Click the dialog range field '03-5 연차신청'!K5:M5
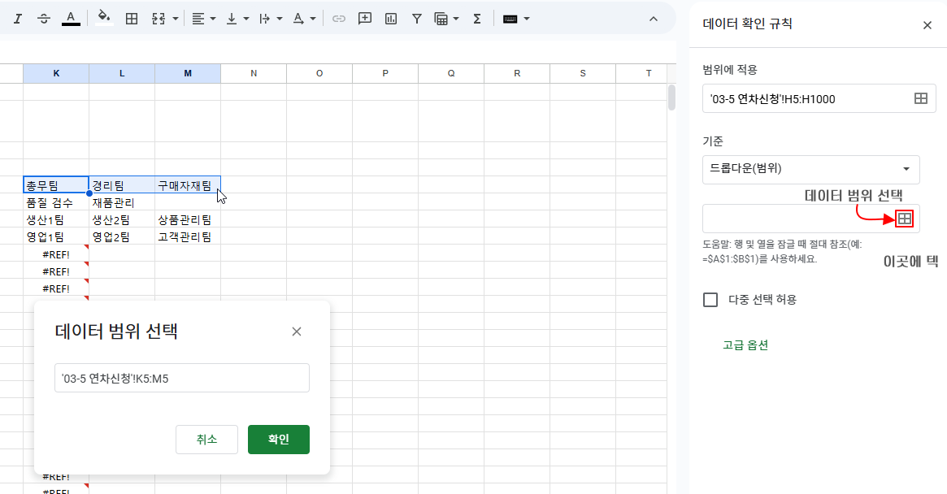The height and width of the screenshot is (494, 947). tap(182, 378)
